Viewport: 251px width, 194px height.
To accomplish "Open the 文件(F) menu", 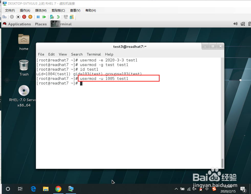I will click(10, 10).
